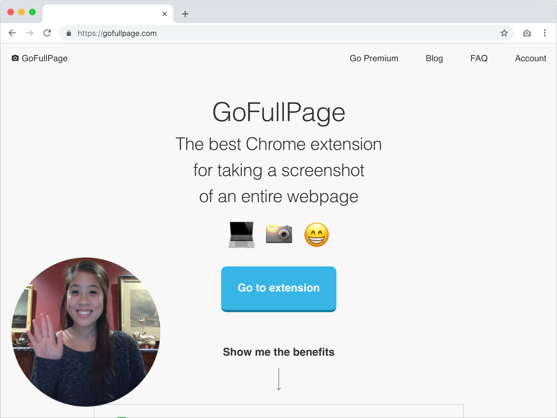Click the downward arrow below benefits text

(278, 379)
